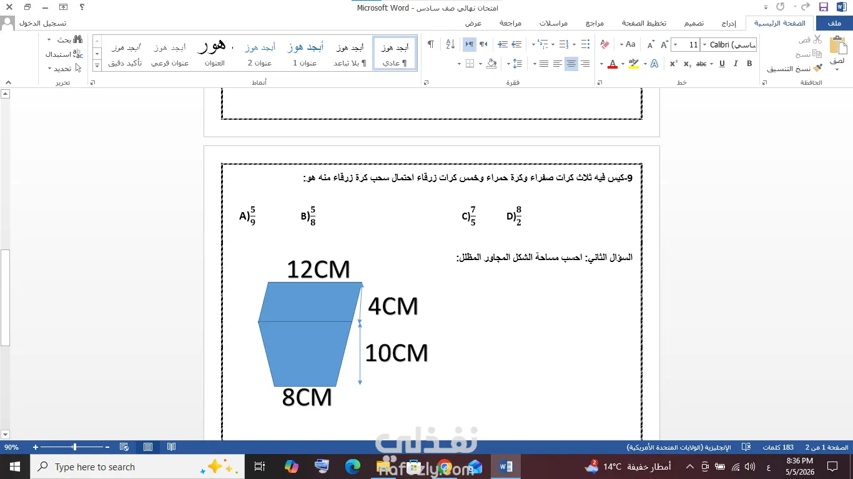Open the ملف (File) tab
Viewport: 853px width, 479px height.
[x=834, y=23]
